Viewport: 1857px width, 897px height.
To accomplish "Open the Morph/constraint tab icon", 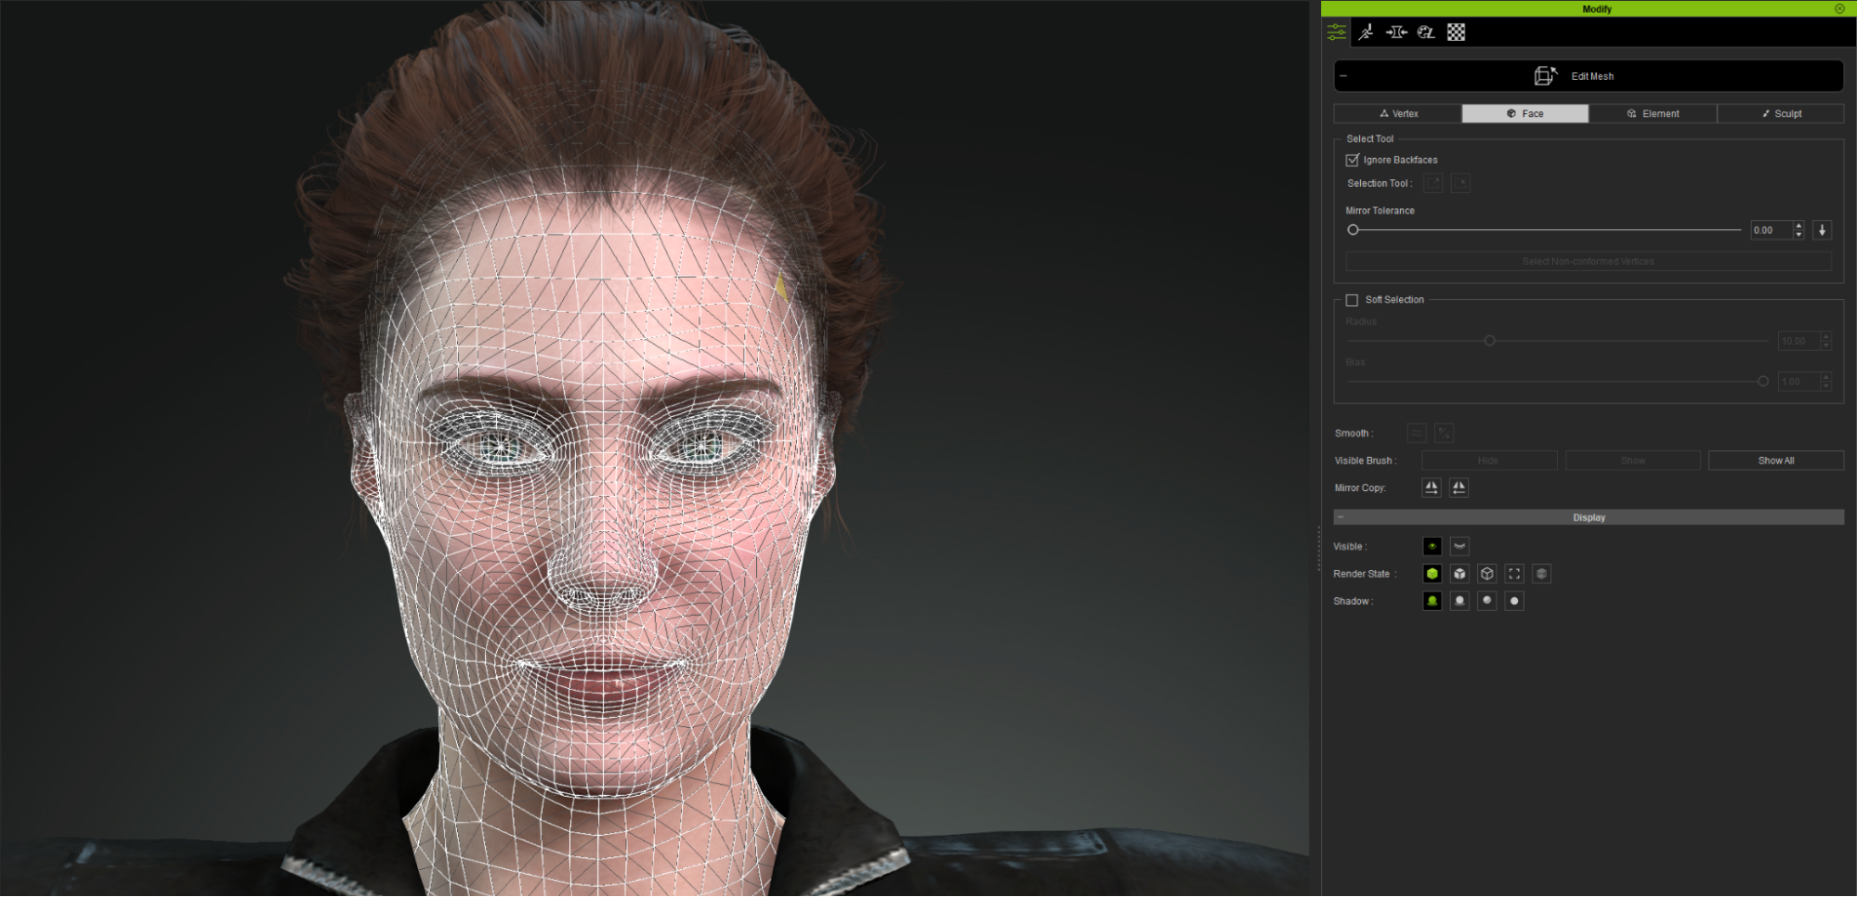I will tap(1396, 32).
